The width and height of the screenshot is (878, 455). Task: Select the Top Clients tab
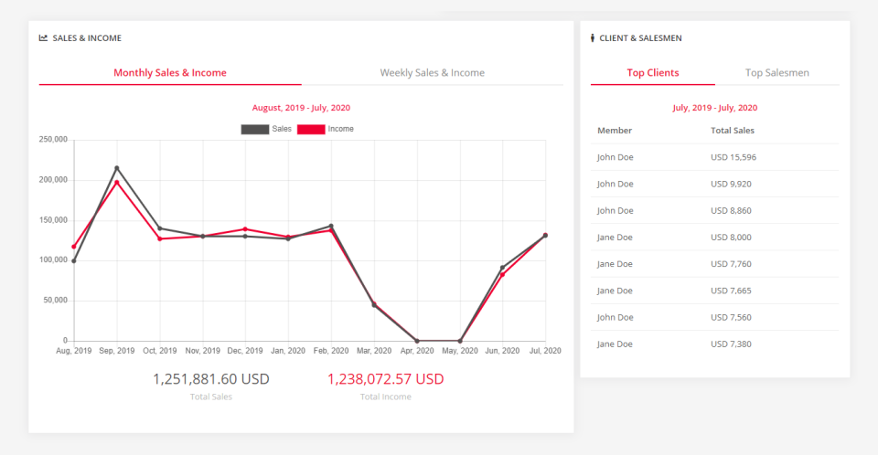pyautogui.click(x=652, y=73)
